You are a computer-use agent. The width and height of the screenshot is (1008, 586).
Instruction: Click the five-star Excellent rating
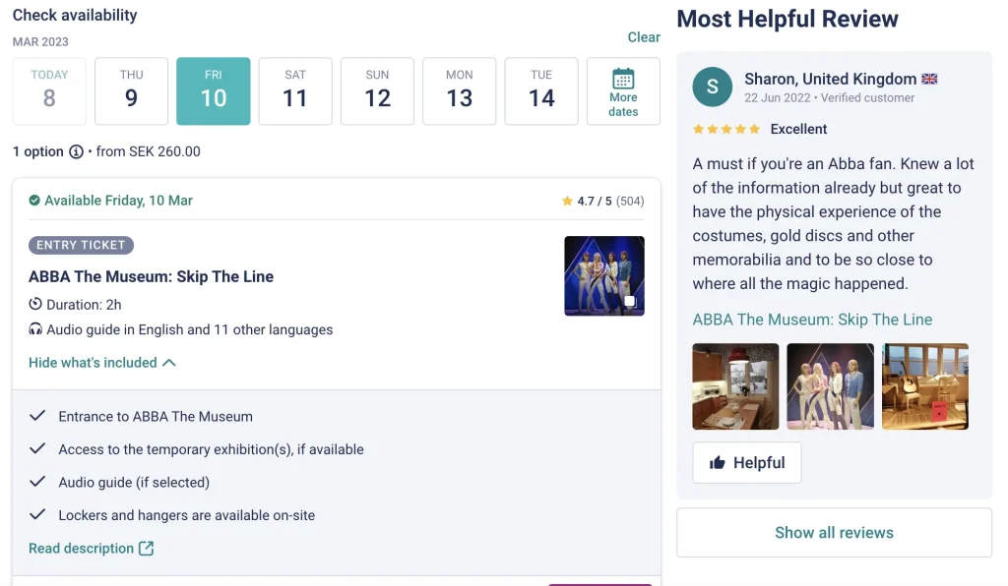tap(725, 129)
